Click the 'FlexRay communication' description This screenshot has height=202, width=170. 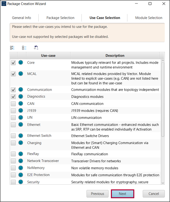click(x=89, y=154)
